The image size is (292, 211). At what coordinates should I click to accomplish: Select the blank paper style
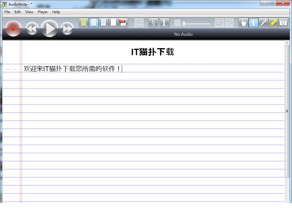(113, 23)
